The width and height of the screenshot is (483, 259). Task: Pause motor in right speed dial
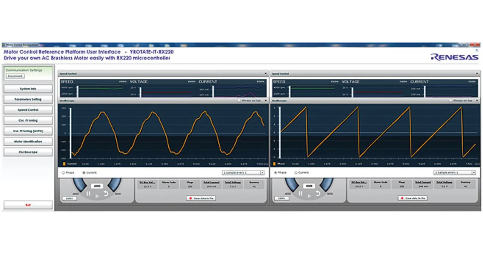coord(300,194)
